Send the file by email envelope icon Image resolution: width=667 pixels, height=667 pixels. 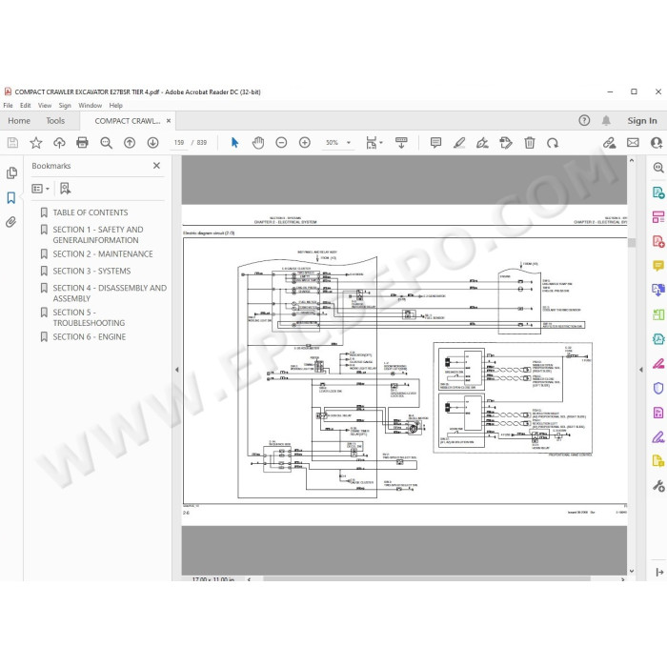click(633, 143)
